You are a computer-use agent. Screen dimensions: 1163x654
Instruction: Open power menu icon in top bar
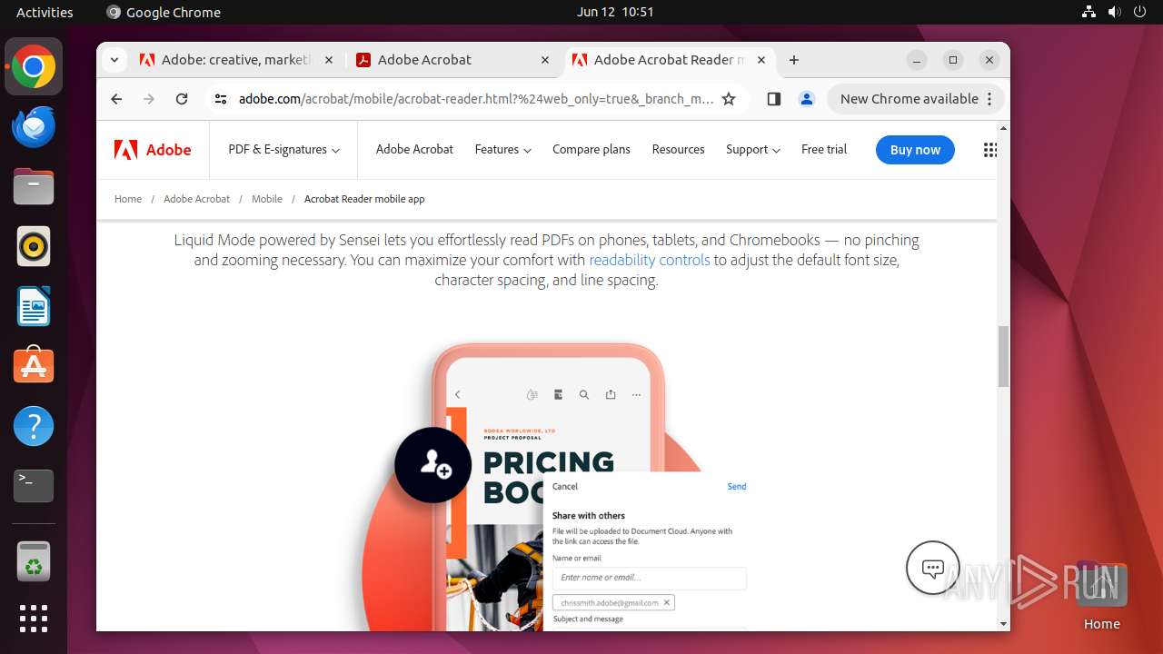(x=1140, y=12)
